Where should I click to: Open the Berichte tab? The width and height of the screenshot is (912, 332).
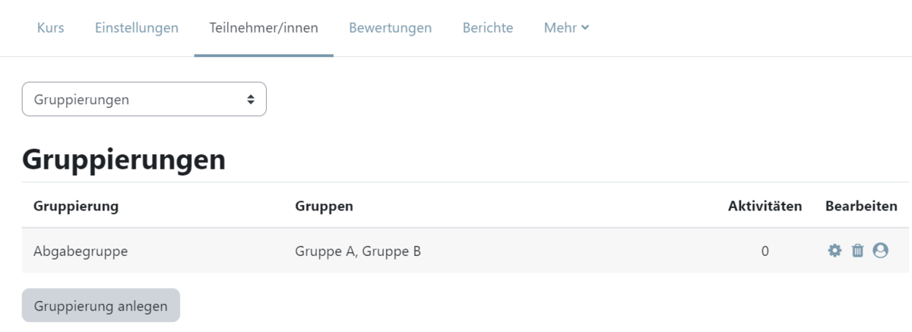pyautogui.click(x=487, y=28)
